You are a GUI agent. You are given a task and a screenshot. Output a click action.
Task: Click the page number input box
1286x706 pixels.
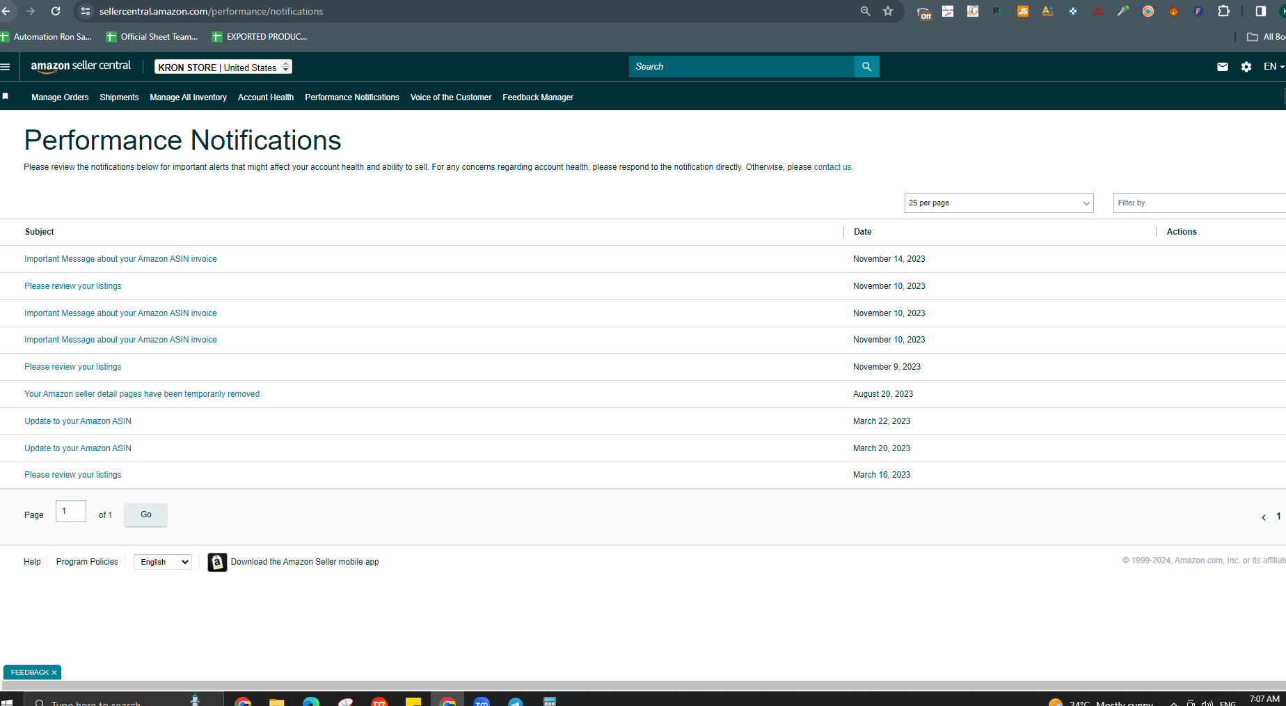[71, 511]
